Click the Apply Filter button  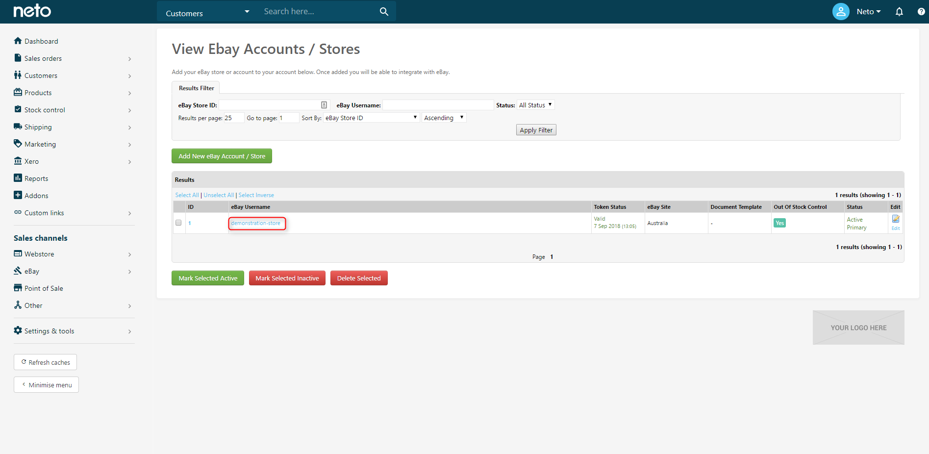tap(536, 130)
